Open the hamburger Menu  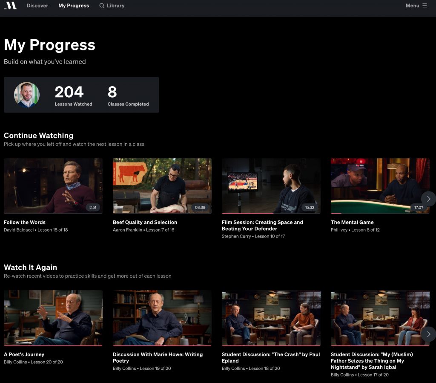(x=416, y=6)
